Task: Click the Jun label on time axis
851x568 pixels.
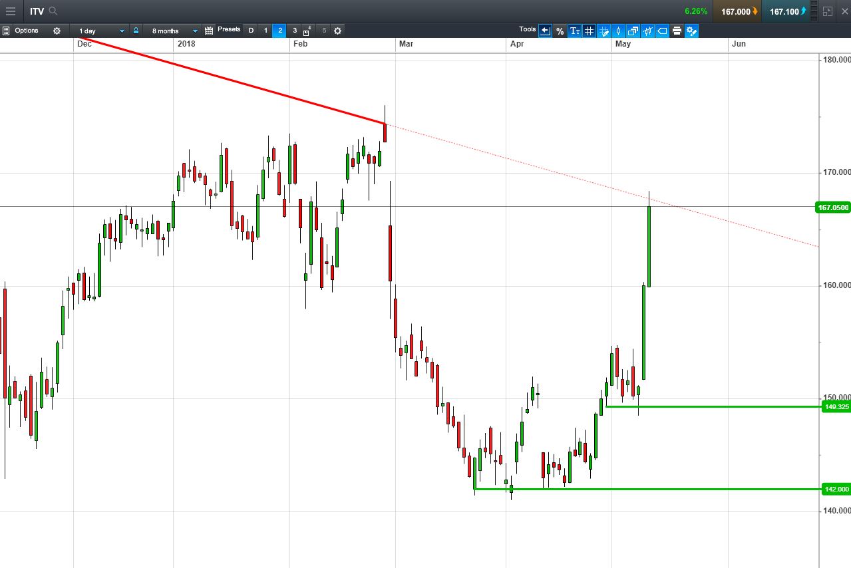Action: click(x=739, y=44)
